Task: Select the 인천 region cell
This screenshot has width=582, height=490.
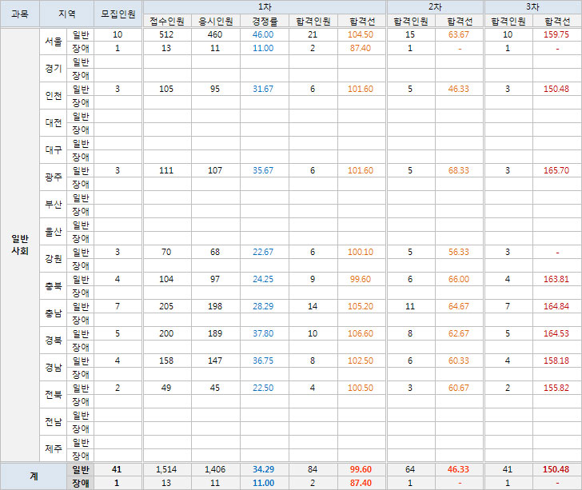Action: point(54,95)
